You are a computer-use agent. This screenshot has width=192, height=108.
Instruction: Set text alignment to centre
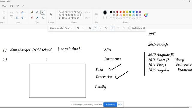click(118, 28)
